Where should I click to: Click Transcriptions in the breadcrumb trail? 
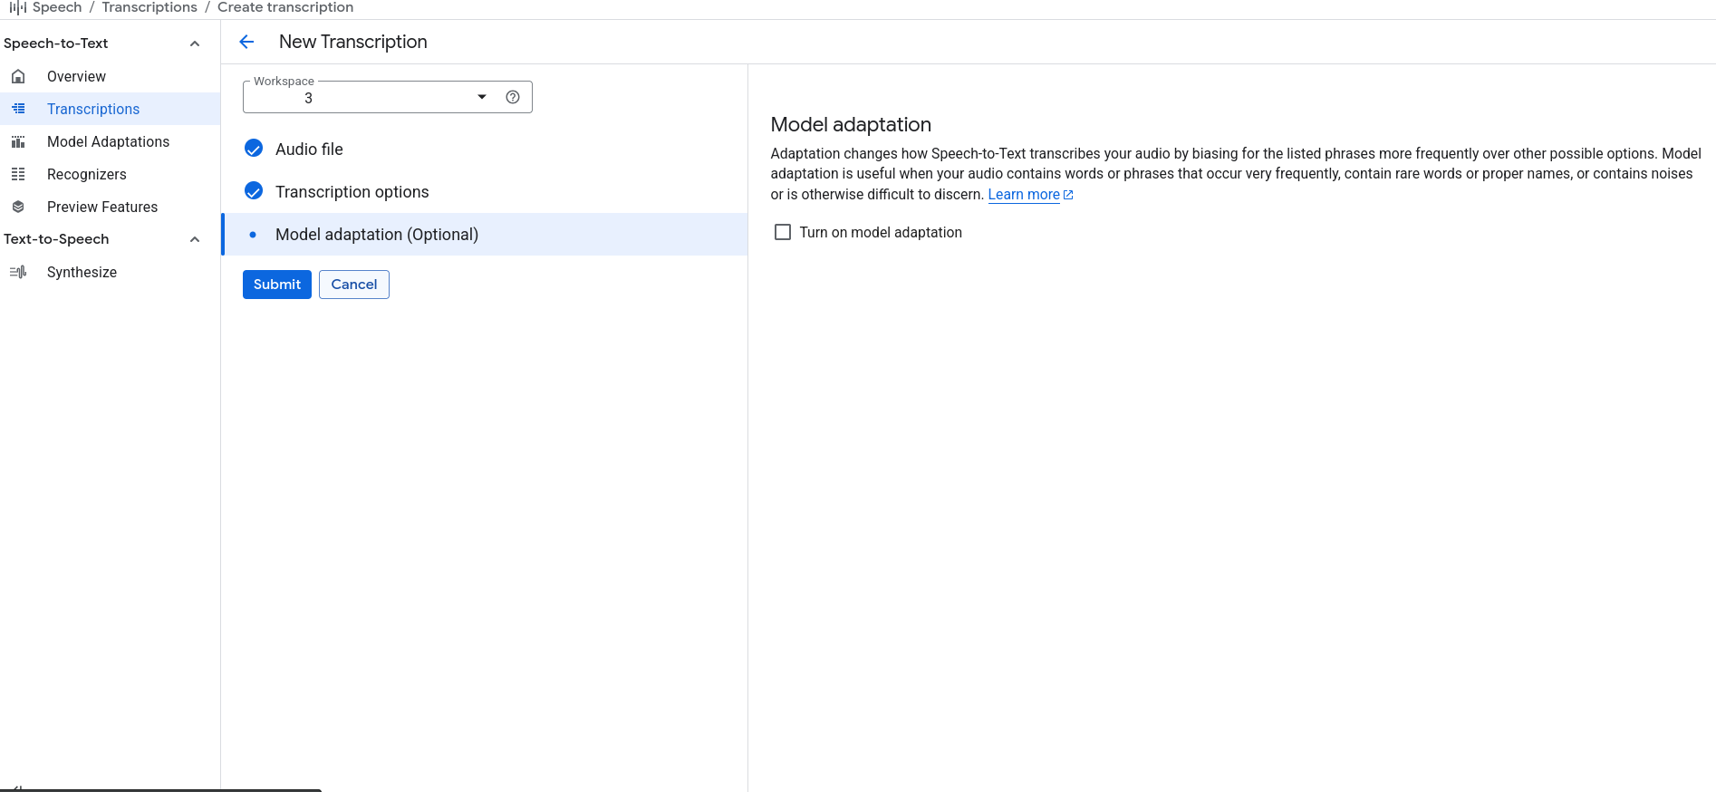(149, 7)
